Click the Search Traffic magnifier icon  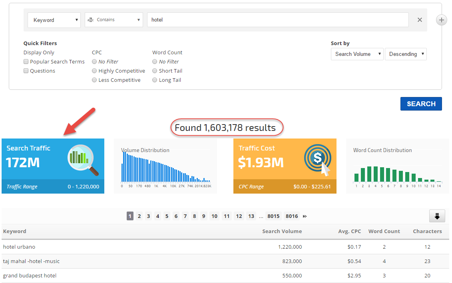[x=83, y=160]
